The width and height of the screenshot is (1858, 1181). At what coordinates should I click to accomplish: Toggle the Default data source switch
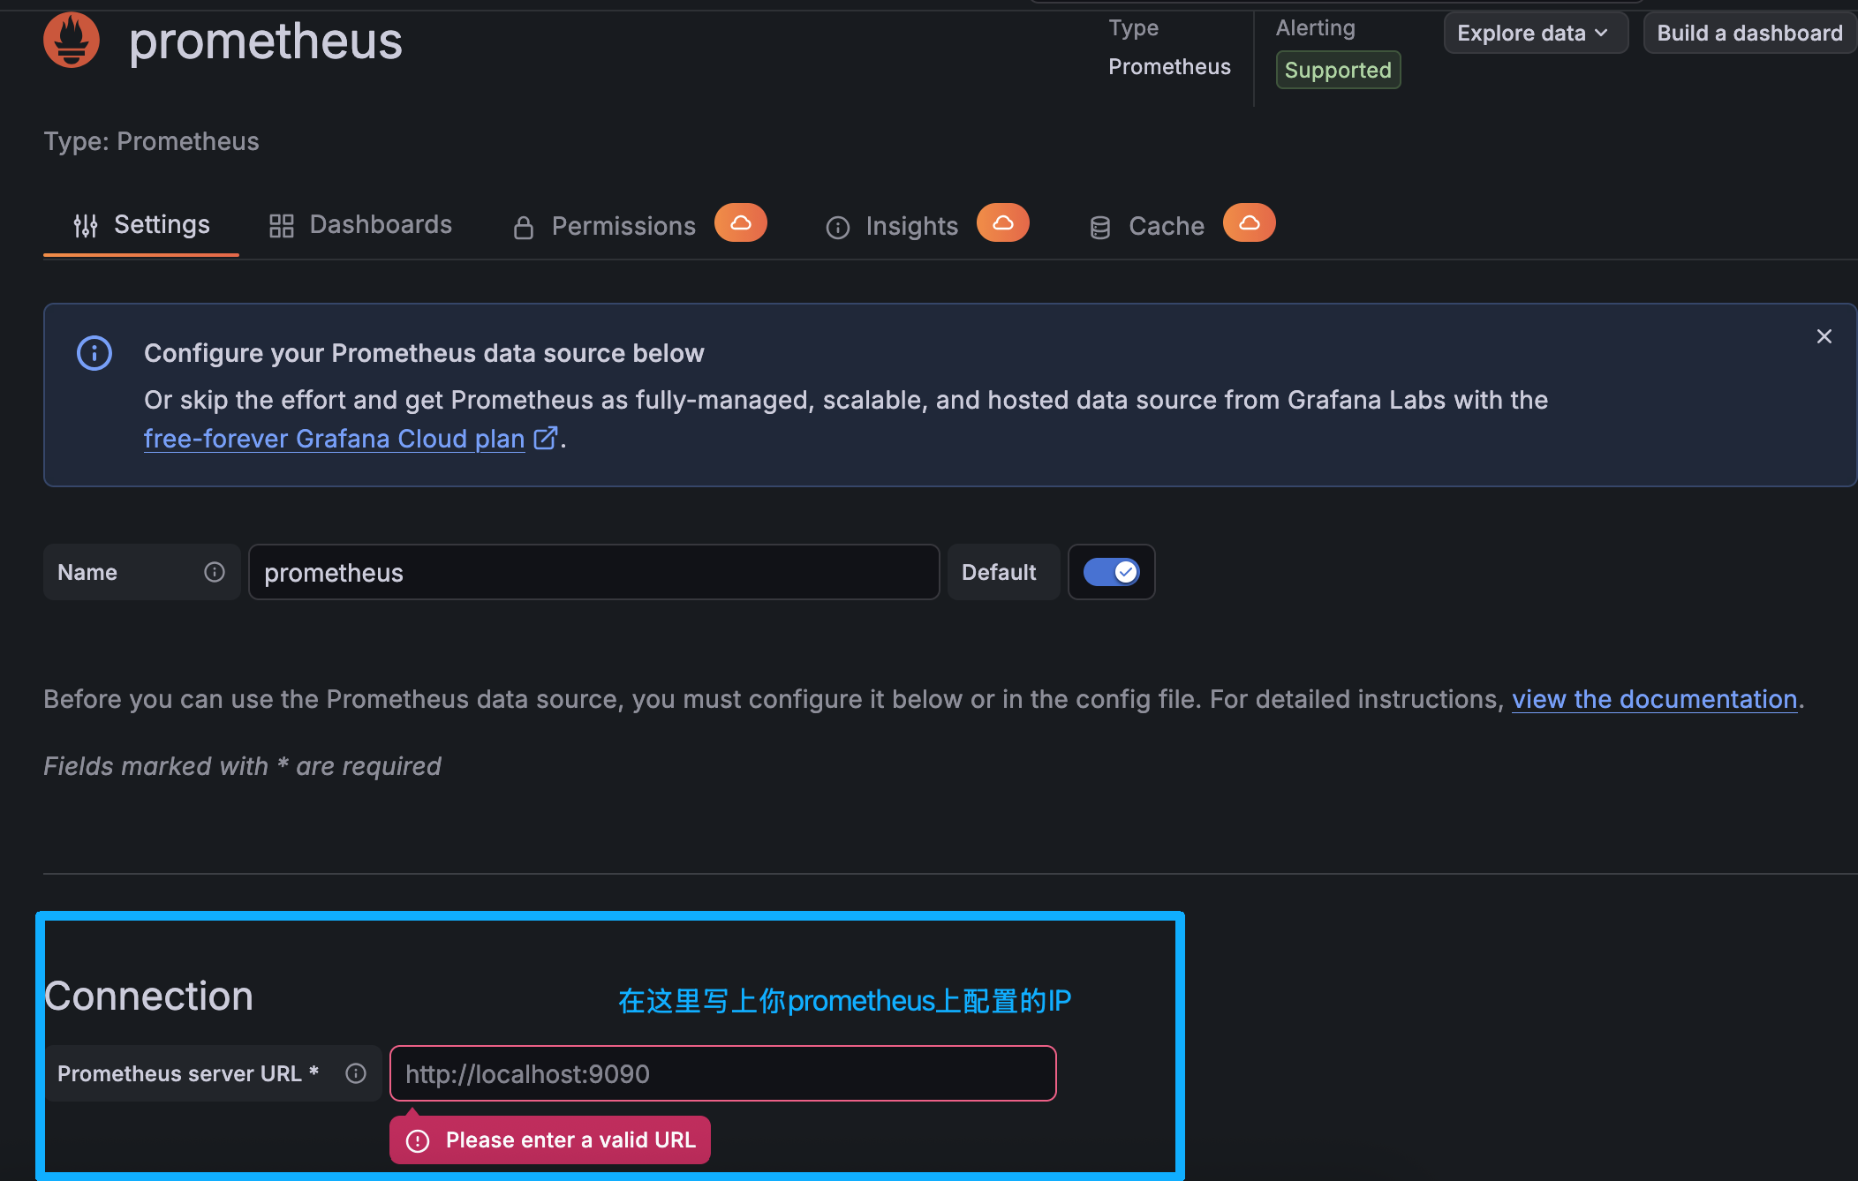1111,572
